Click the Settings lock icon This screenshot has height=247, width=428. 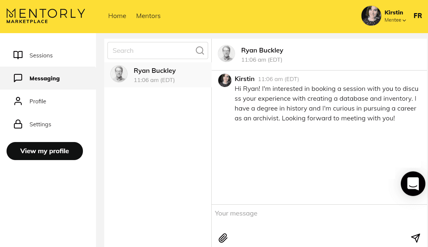pyautogui.click(x=18, y=124)
